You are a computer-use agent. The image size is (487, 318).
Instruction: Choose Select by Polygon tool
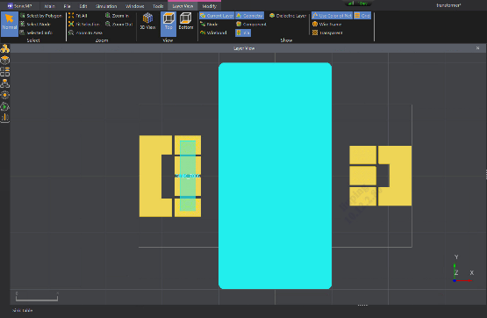point(40,16)
